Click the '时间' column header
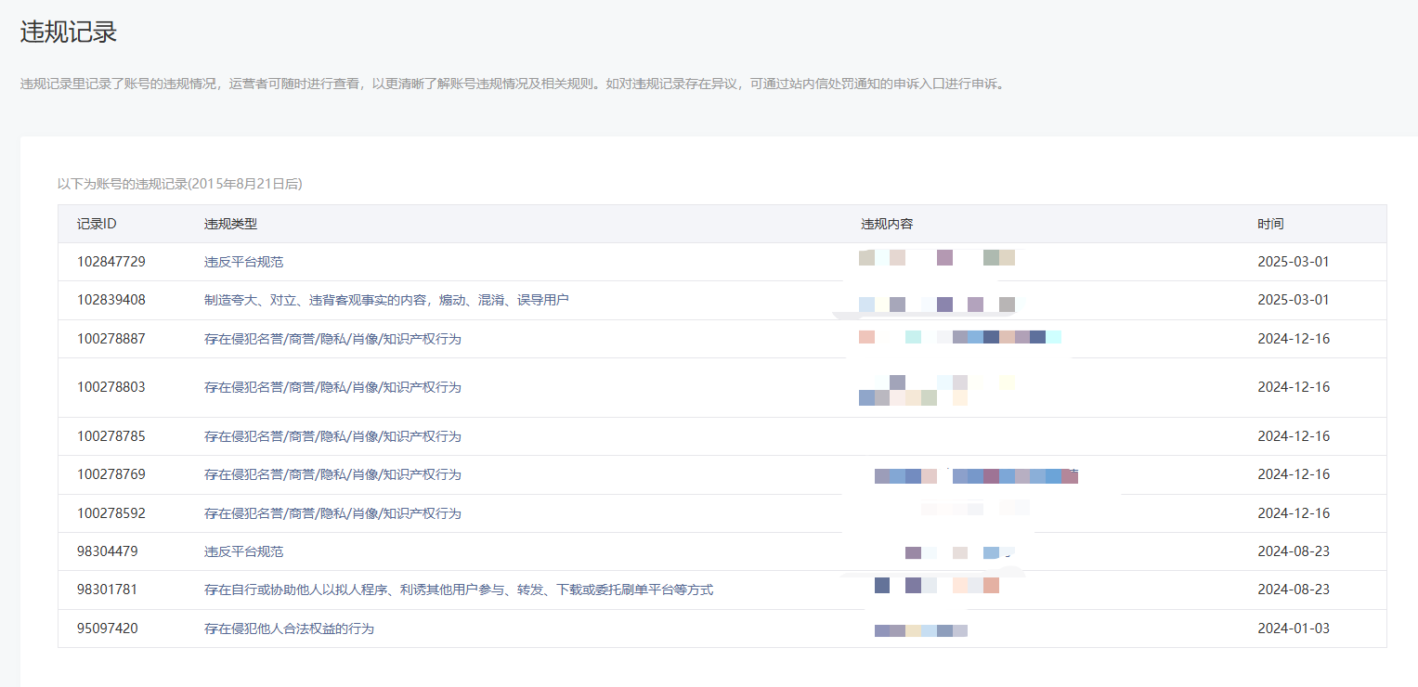The height and width of the screenshot is (687, 1418). (1270, 224)
